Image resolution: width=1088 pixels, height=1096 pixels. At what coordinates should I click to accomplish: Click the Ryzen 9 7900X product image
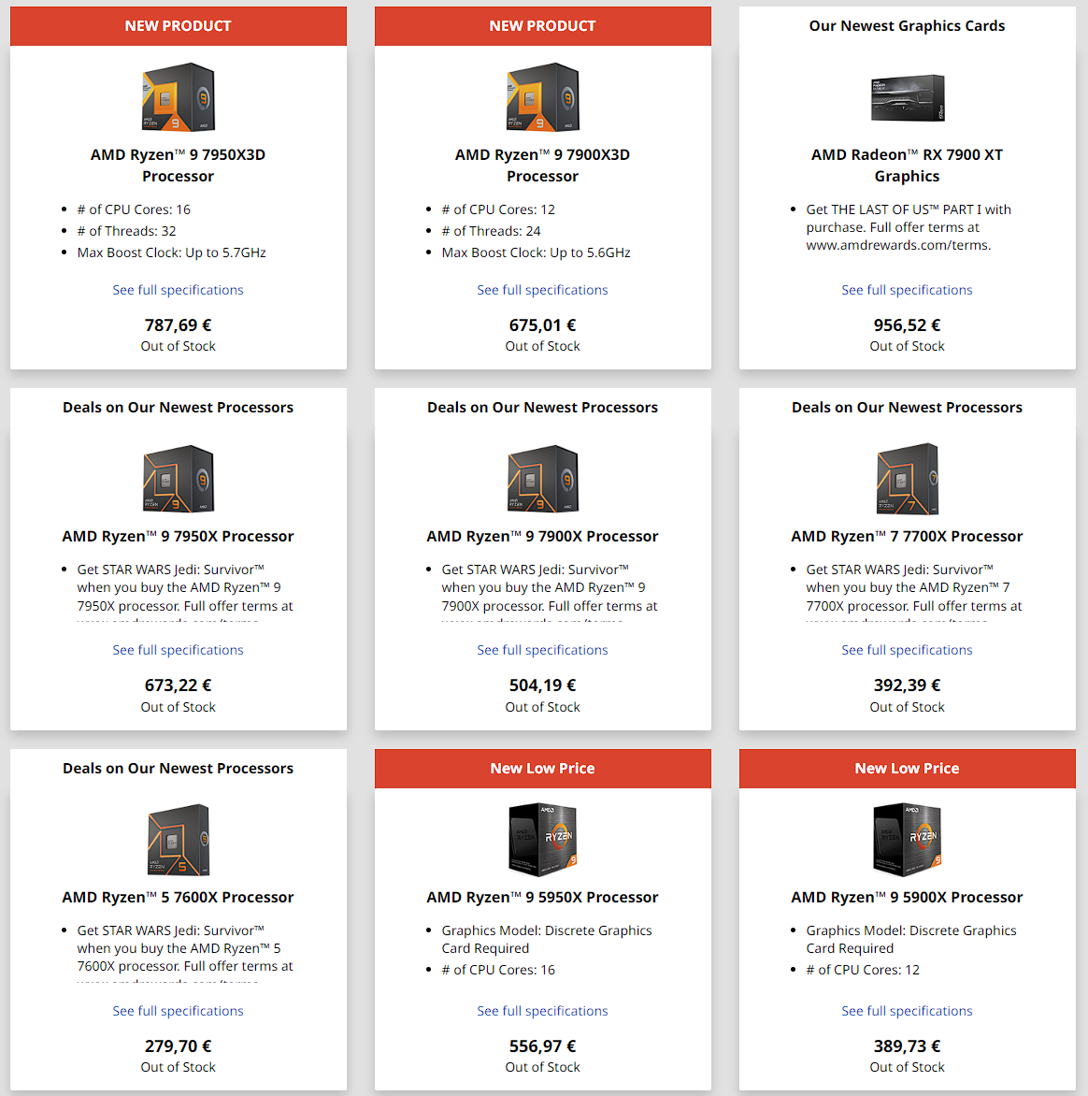[543, 479]
